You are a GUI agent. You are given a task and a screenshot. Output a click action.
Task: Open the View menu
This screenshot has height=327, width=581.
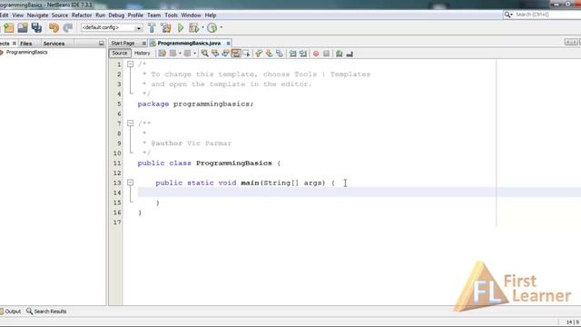(x=18, y=15)
